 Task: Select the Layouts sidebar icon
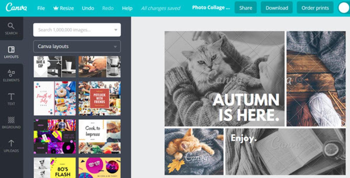(11, 52)
